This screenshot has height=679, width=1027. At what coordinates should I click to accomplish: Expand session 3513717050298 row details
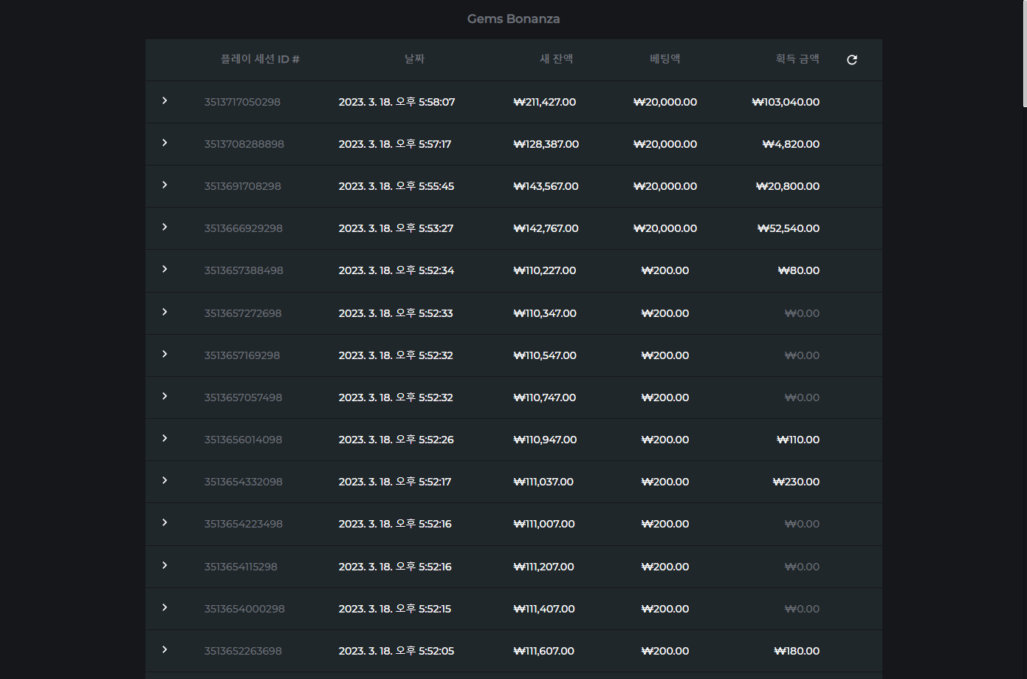click(x=165, y=100)
